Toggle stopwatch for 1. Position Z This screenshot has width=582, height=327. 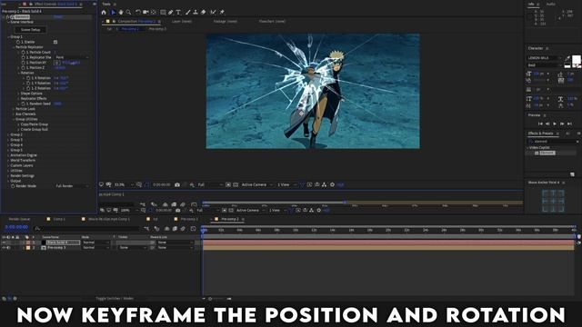(x=23, y=68)
